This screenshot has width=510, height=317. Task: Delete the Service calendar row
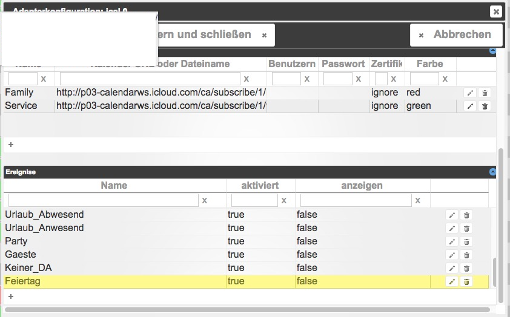[485, 106]
